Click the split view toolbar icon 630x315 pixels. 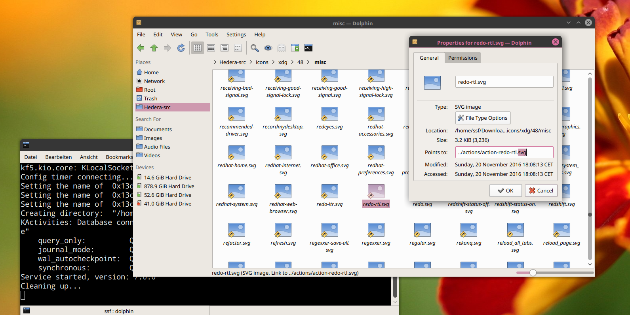295,48
